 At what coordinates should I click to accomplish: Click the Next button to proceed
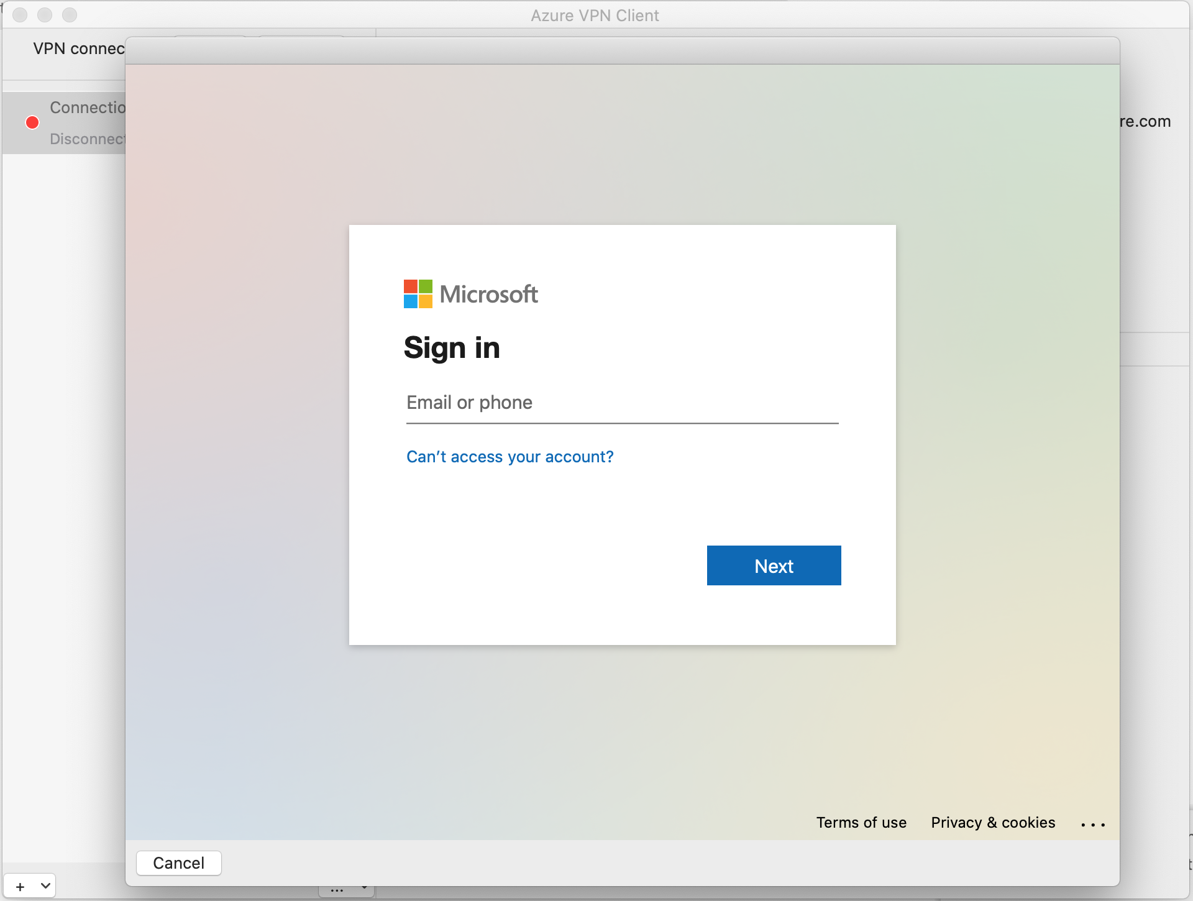tap(774, 566)
